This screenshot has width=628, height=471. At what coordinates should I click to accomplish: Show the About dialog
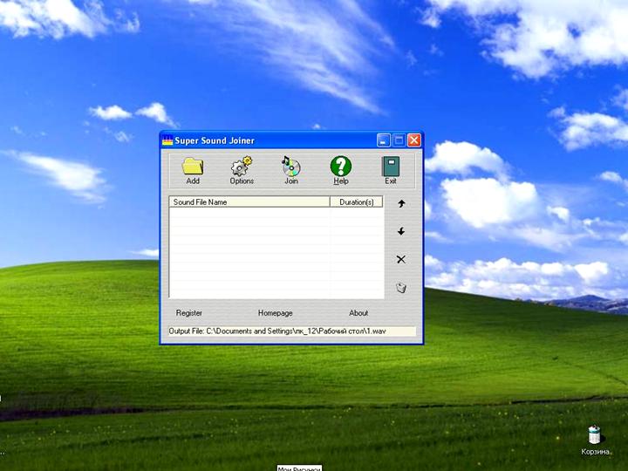tap(358, 313)
